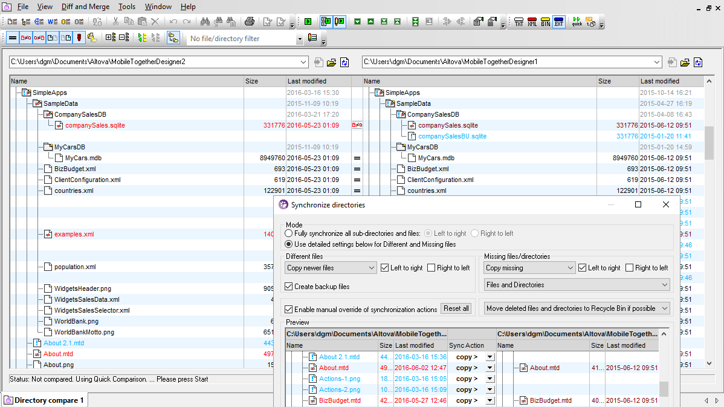Screen dimensions: 724x407
Task: Click the Undo arrow icon
Action: click(x=173, y=21)
